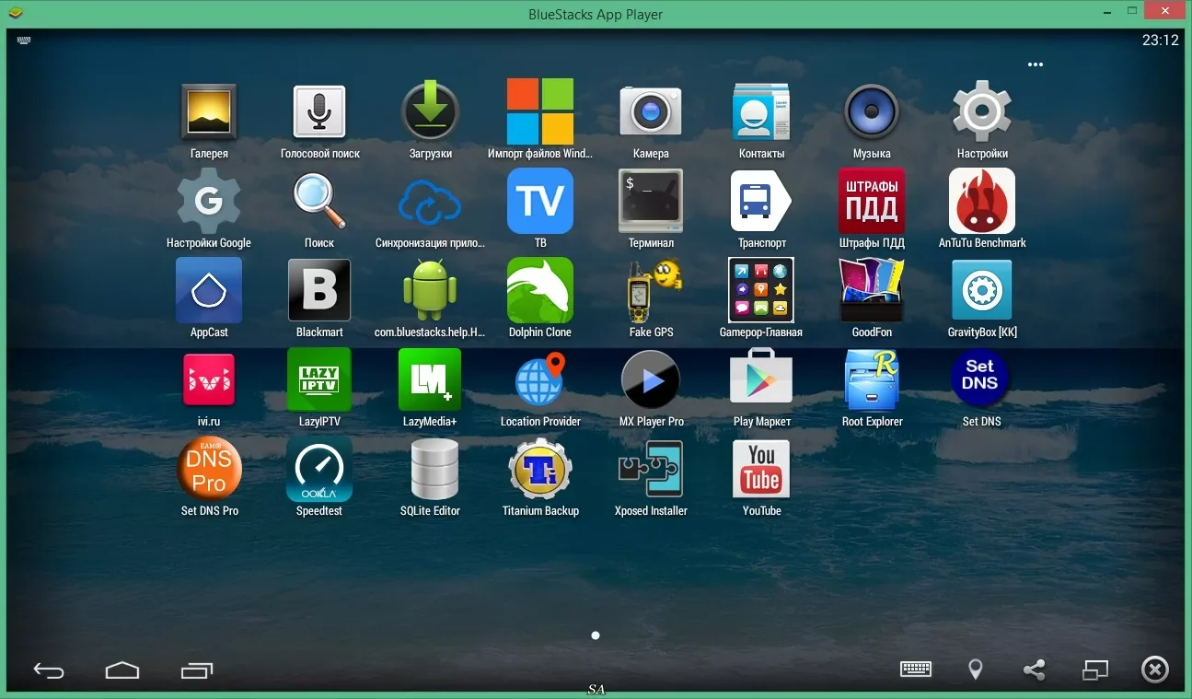Close the app with circled X button

pos(1155,670)
